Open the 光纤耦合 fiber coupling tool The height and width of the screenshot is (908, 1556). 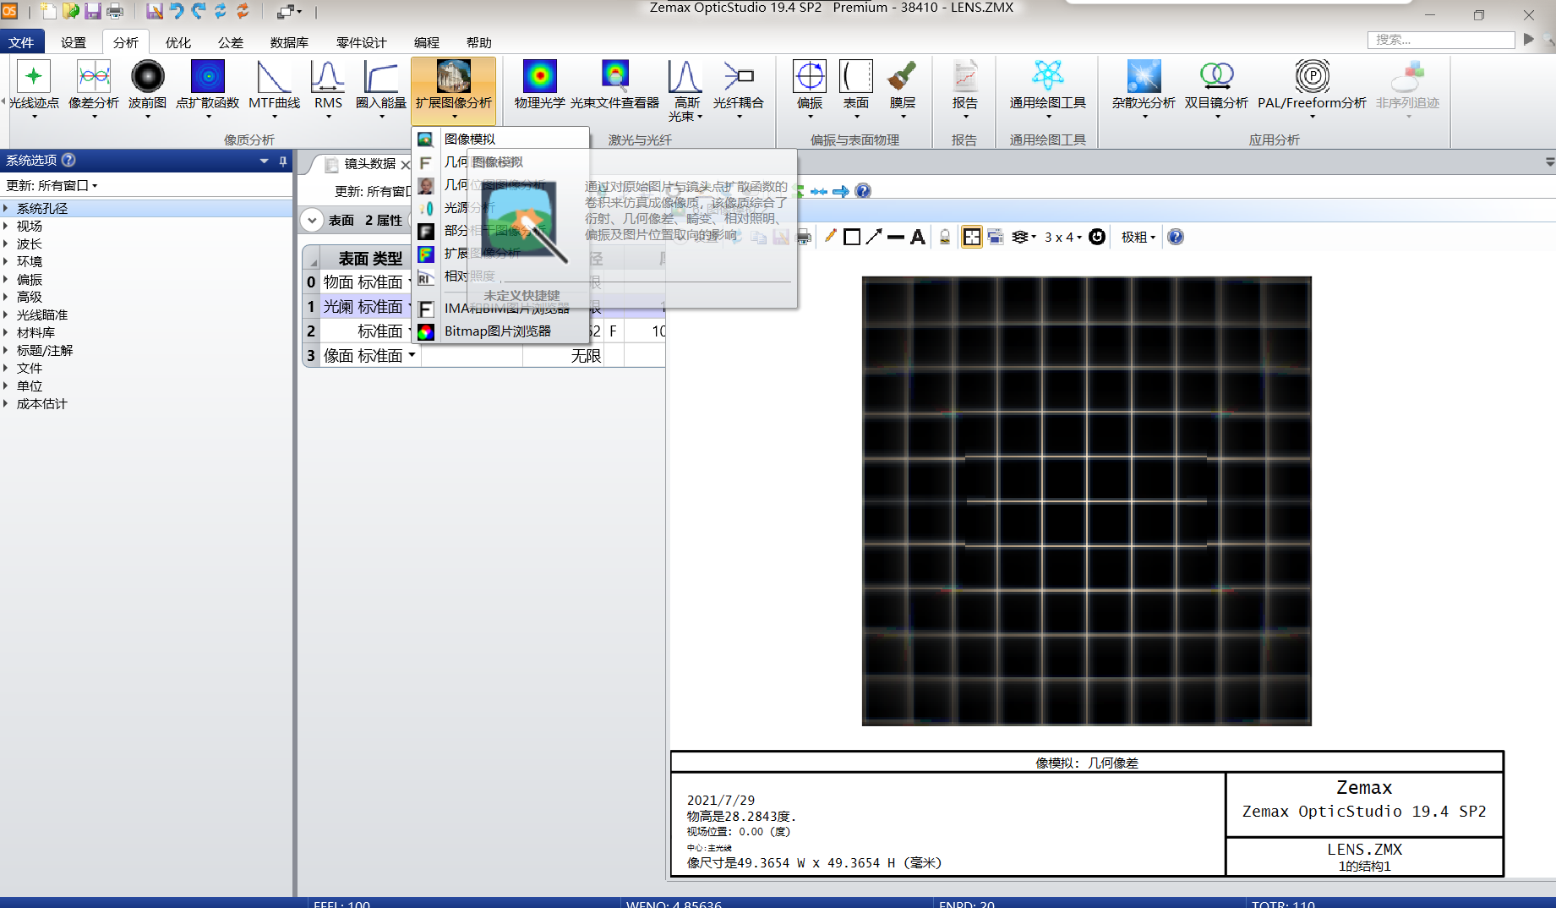coord(739,87)
